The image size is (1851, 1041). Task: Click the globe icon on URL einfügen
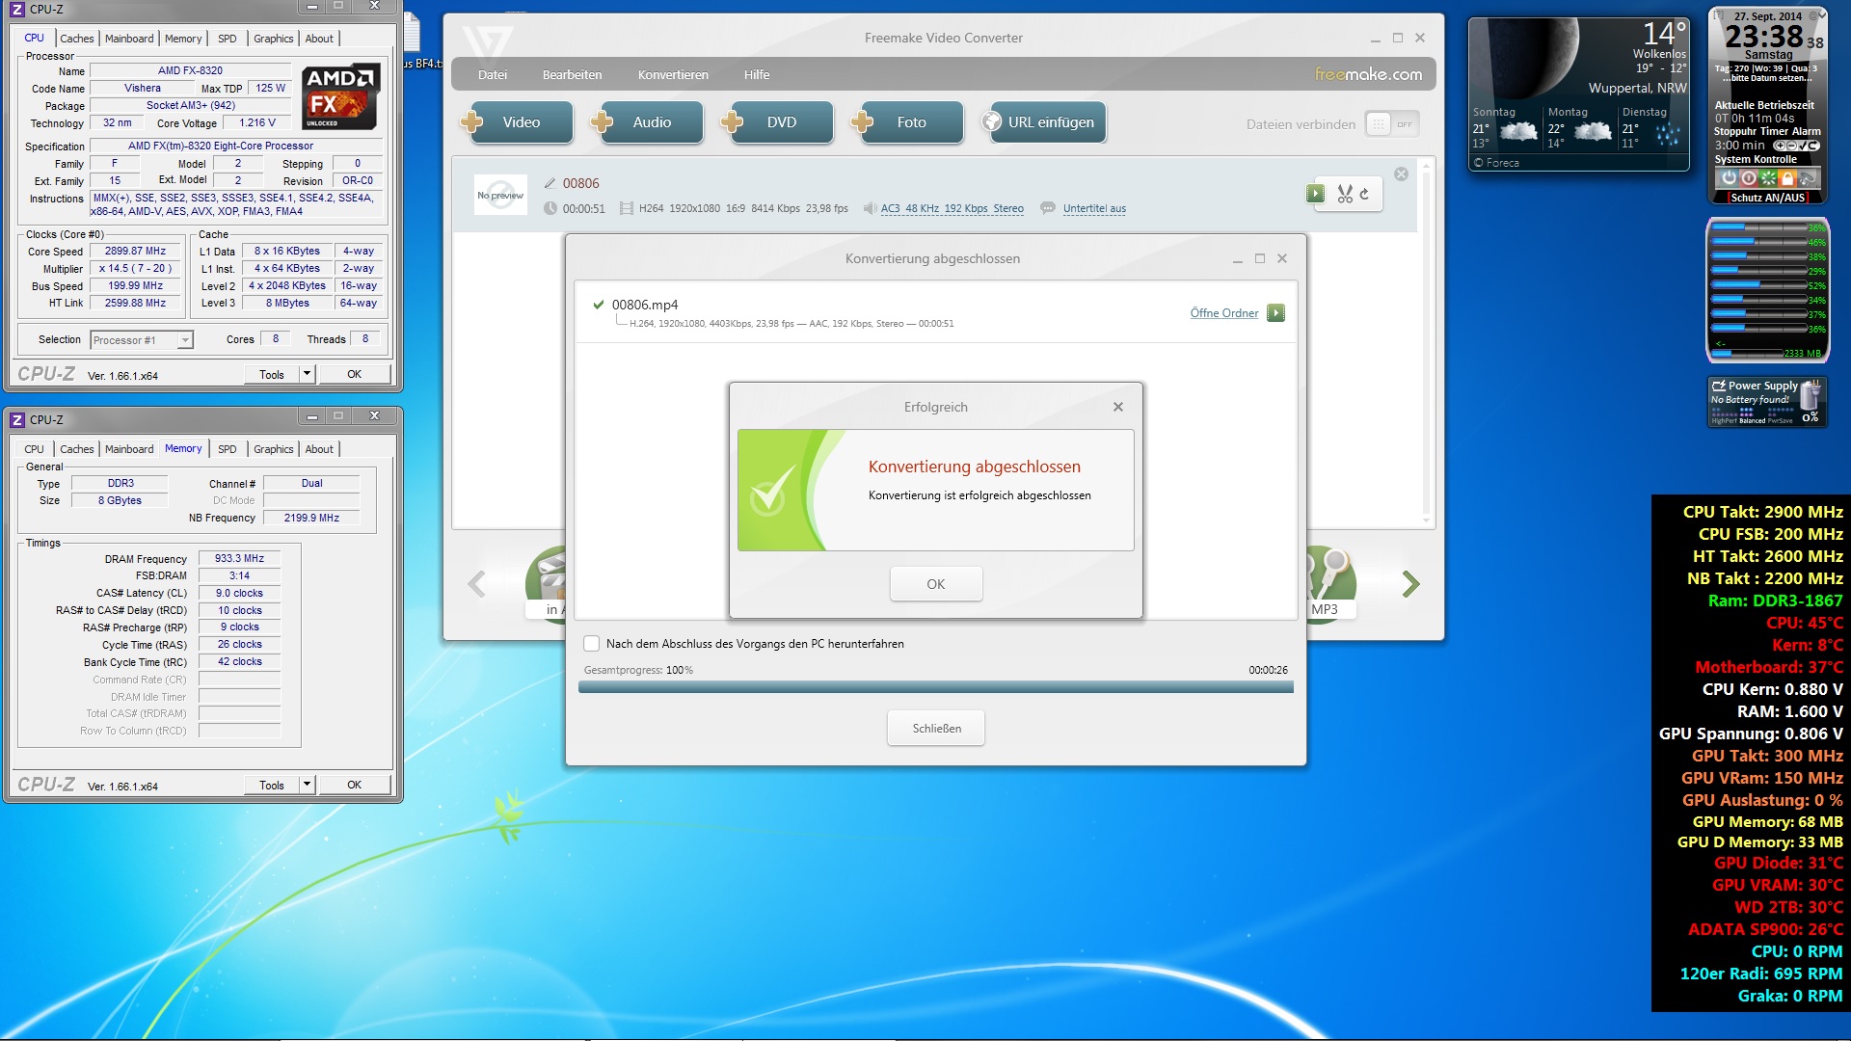(991, 122)
